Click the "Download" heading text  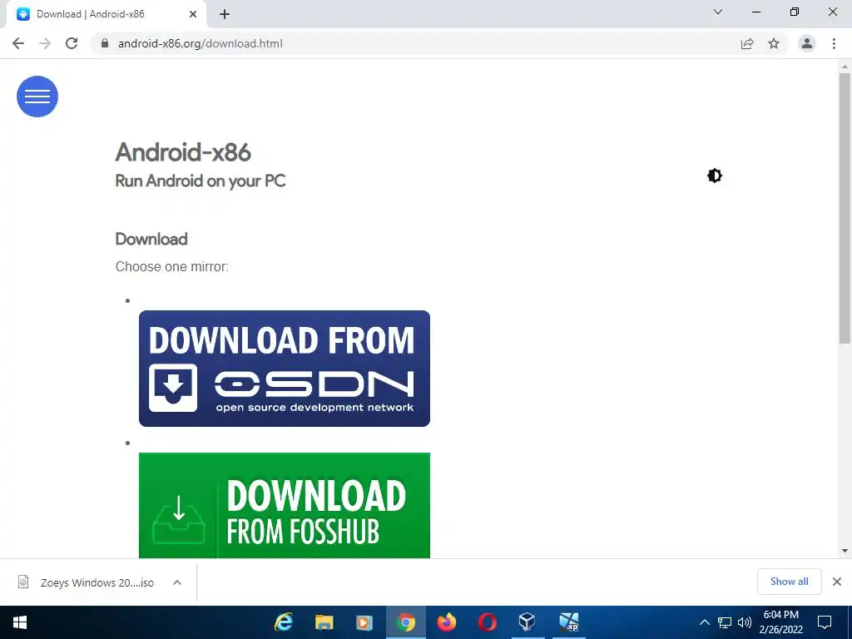pyautogui.click(x=151, y=239)
